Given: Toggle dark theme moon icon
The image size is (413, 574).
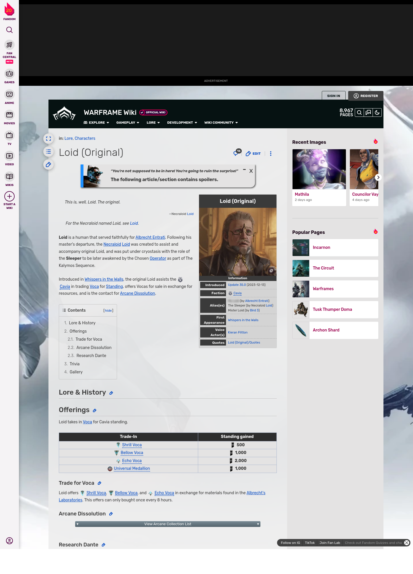Looking at the screenshot, I should pyautogui.click(x=377, y=113).
